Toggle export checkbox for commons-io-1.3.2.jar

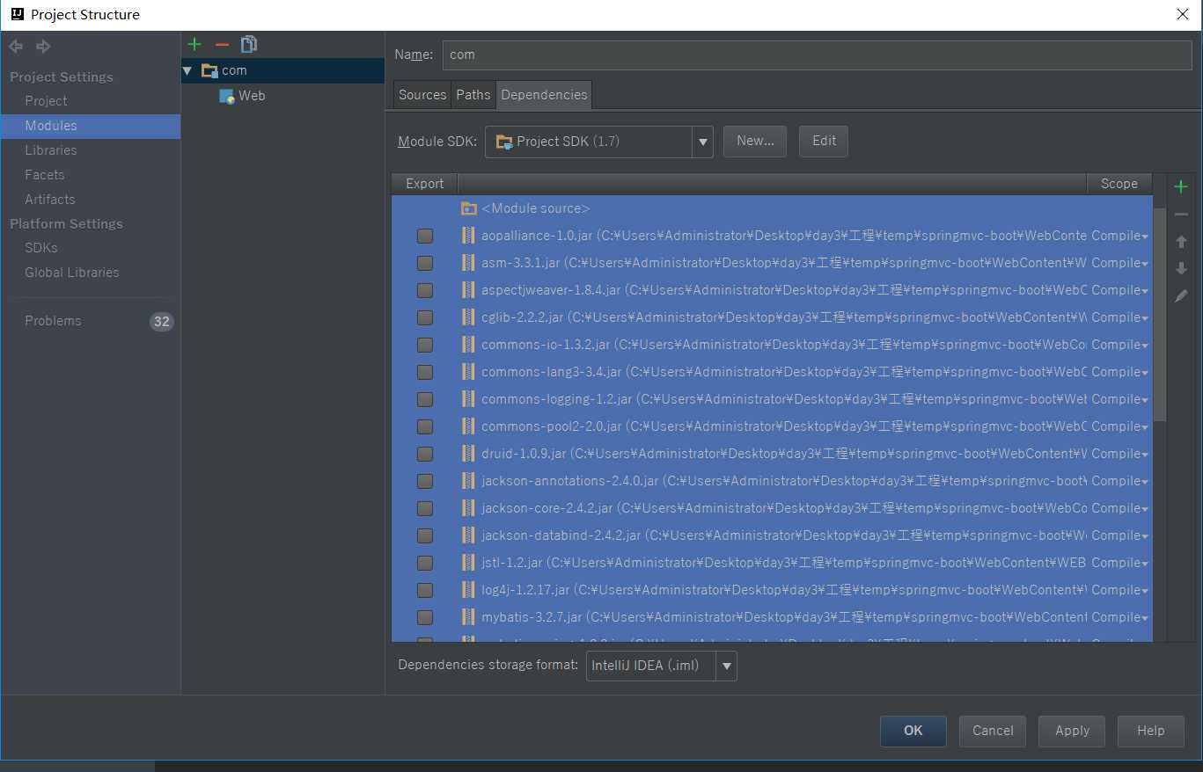[x=425, y=345]
